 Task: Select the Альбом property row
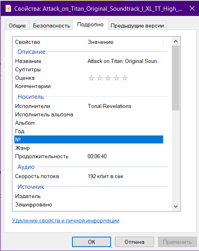[89, 123]
